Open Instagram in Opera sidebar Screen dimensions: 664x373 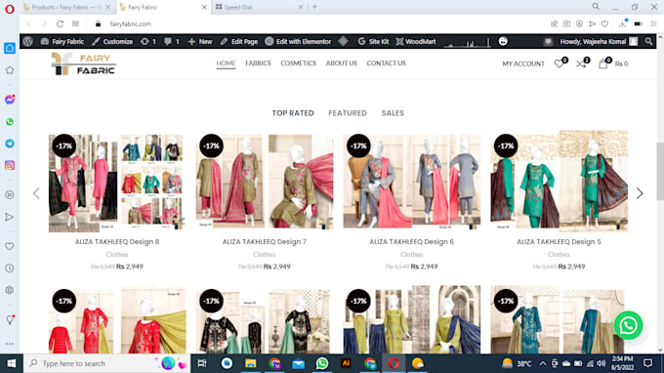tap(10, 166)
